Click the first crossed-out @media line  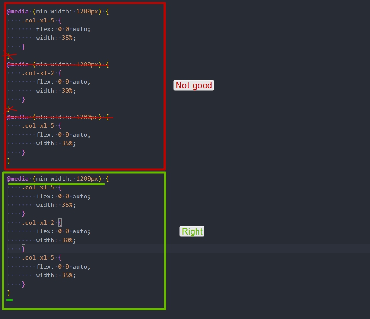click(x=57, y=64)
